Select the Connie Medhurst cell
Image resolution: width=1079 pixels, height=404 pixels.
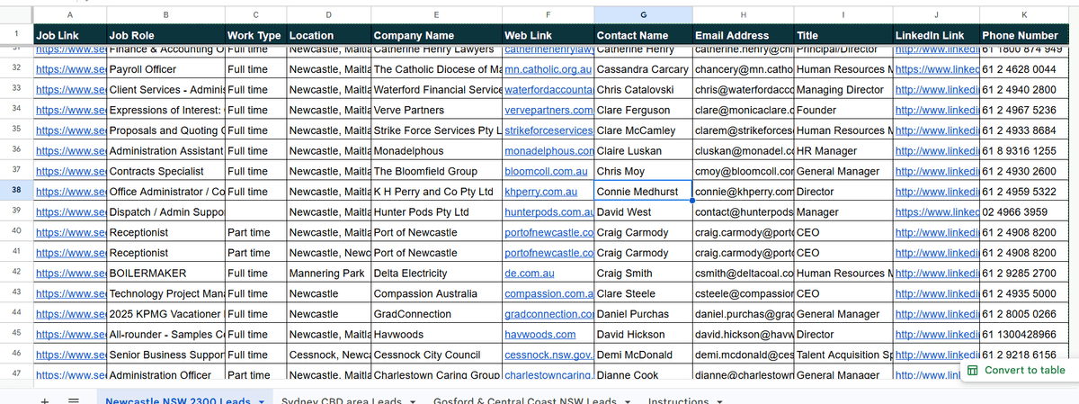click(x=642, y=192)
